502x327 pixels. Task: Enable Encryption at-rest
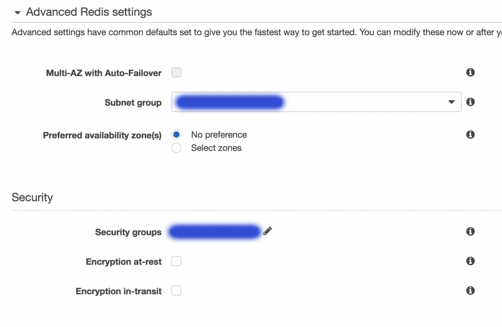click(x=176, y=261)
